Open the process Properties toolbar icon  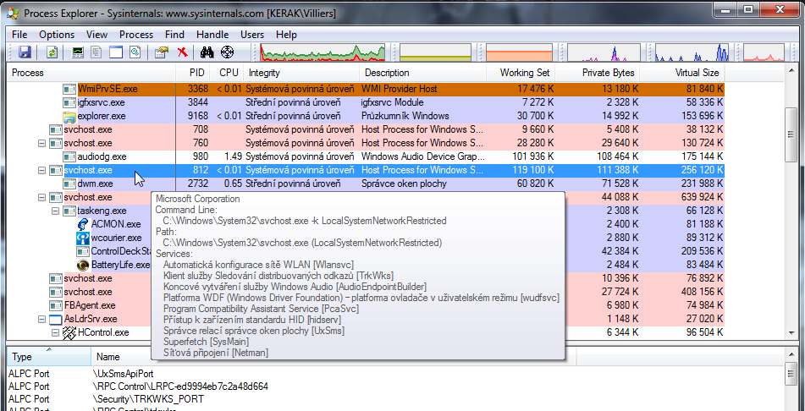click(162, 52)
